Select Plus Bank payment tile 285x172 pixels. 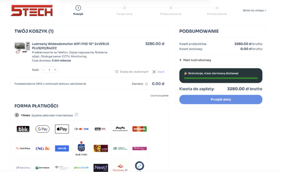81,166
